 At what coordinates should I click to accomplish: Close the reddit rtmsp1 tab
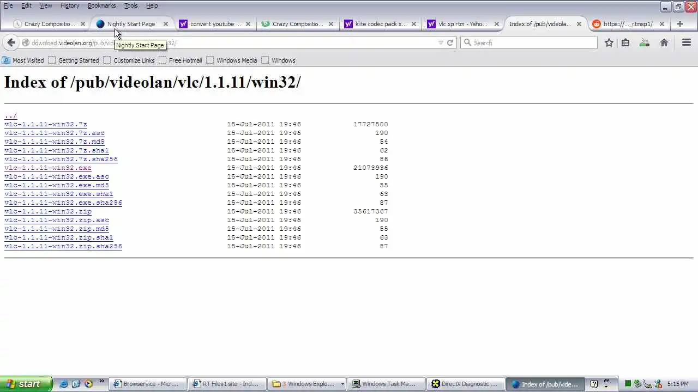click(662, 24)
